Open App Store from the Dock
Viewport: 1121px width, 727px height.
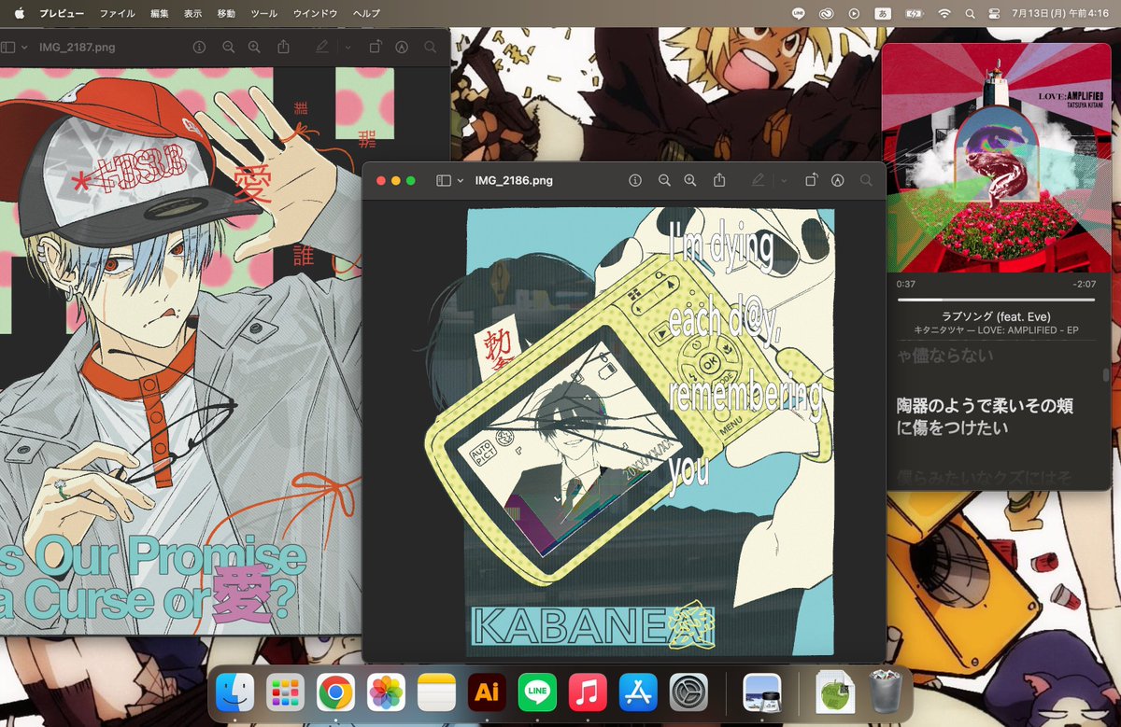coord(638,692)
